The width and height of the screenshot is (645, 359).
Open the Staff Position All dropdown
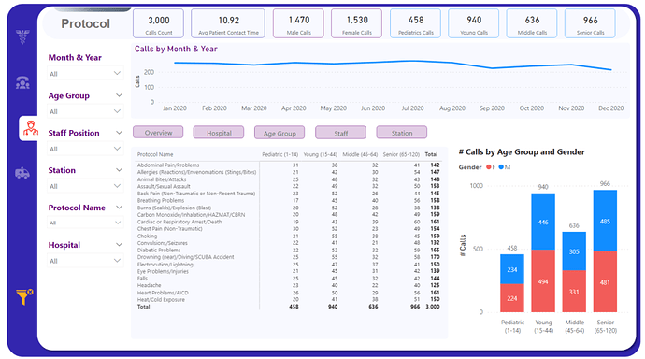pyautogui.click(x=85, y=149)
